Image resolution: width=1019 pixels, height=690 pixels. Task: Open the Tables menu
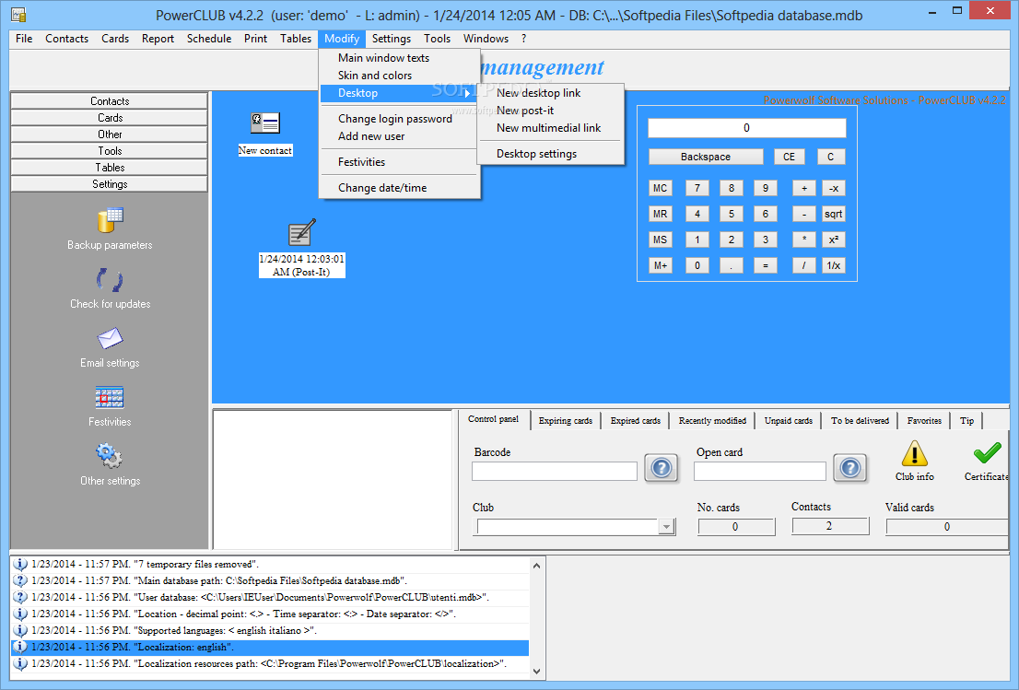(x=296, y=39)
